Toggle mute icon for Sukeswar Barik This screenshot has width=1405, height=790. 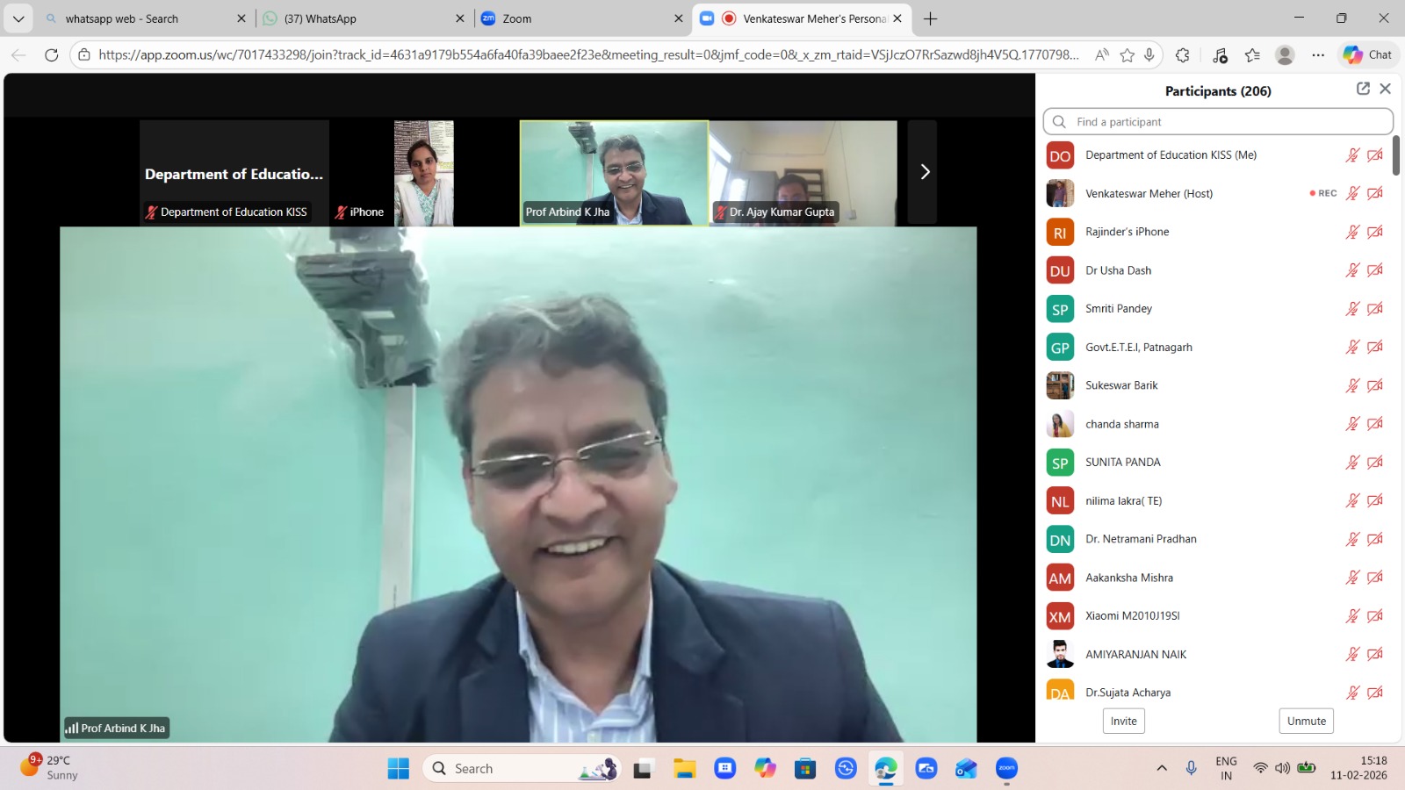click(1352, 385)
